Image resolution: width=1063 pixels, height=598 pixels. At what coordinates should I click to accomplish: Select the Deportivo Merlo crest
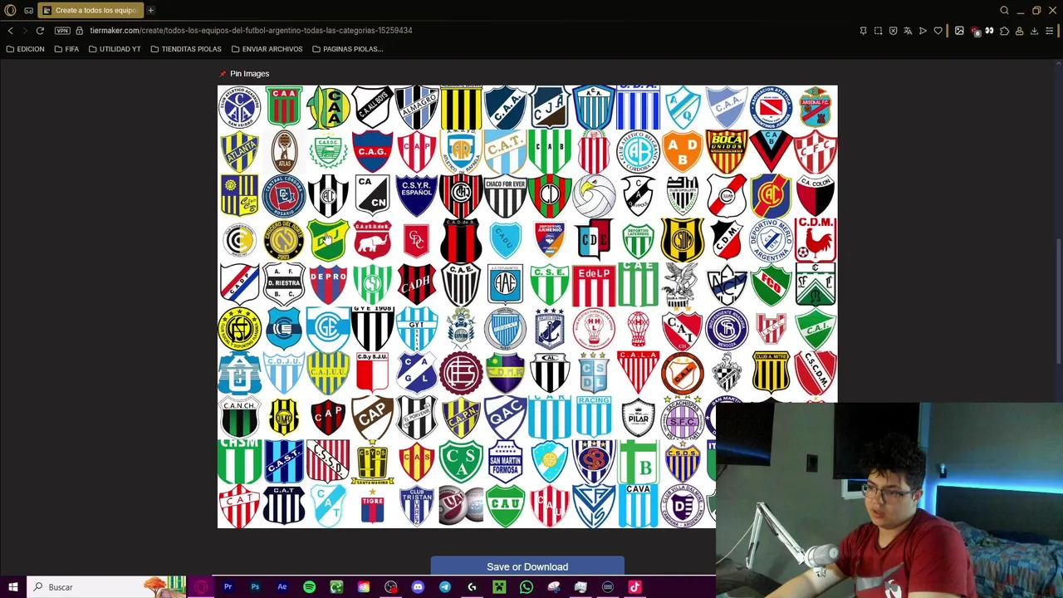pyautogui.click(x=771, y=239)
